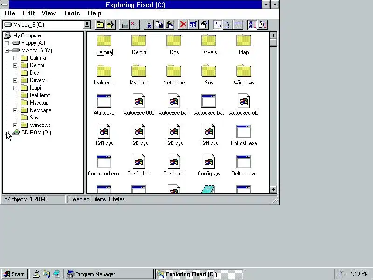Select the Chkdsk.exe file icon
The image size is (373, 280).
pyautogui.click(x=244, y=131)
